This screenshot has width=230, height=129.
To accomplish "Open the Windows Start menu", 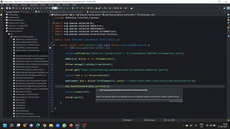I will [5, 125].
